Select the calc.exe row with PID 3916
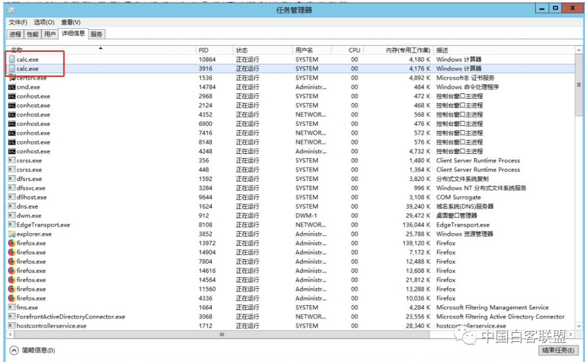The height and width of the screenshot is (362, 585). click(x=290, y=69)
